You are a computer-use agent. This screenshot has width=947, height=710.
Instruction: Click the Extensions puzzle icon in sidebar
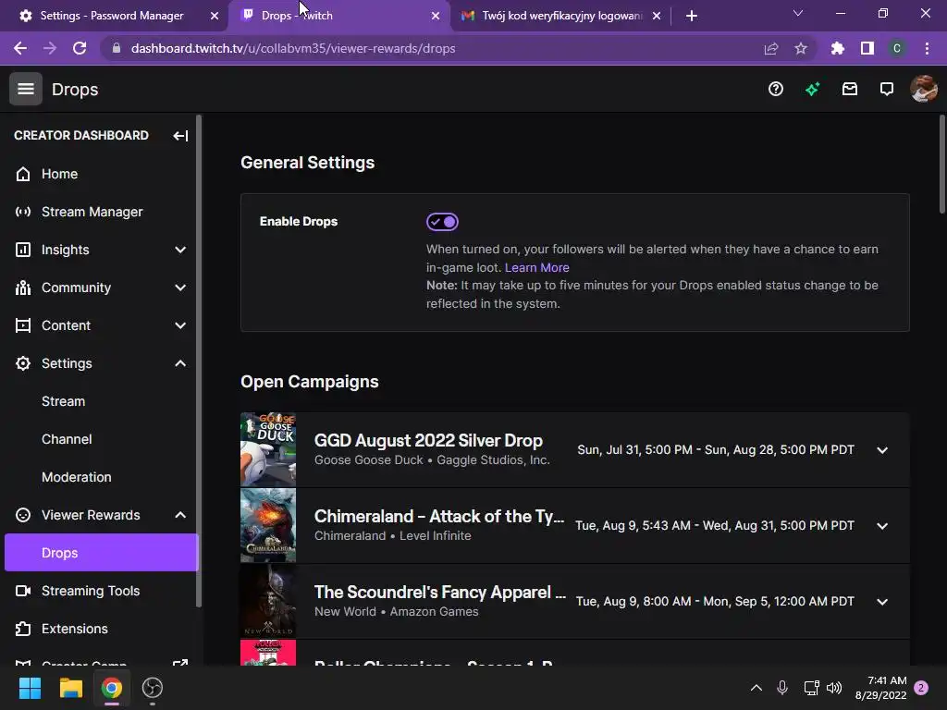pyautogui.click(x=23, y=629)
